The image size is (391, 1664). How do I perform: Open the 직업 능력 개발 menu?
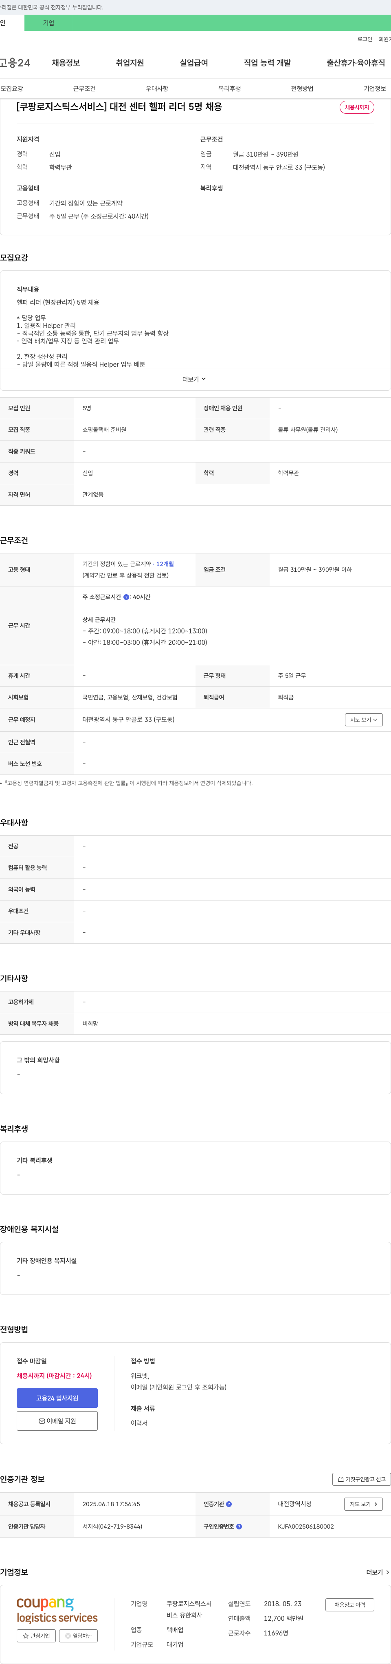(267, 63)
